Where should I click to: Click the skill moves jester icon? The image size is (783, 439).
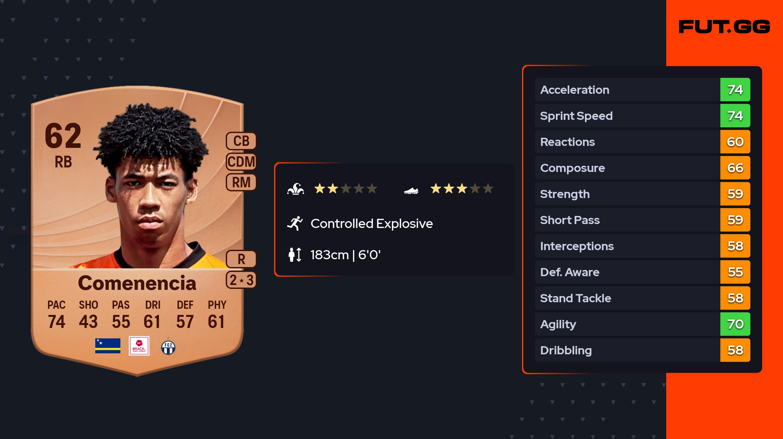[296, 189]
